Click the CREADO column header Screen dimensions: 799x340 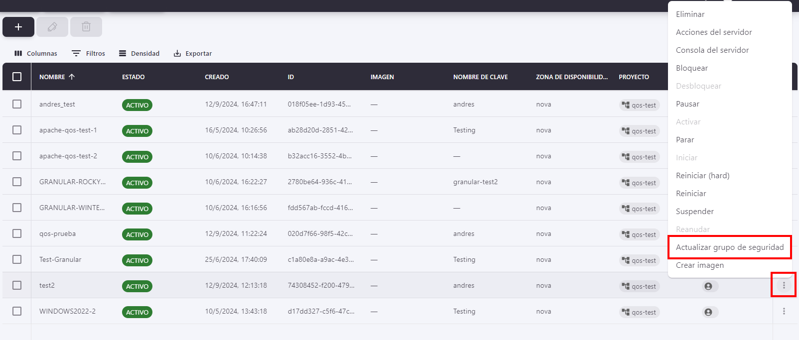(x=217, y=77)
